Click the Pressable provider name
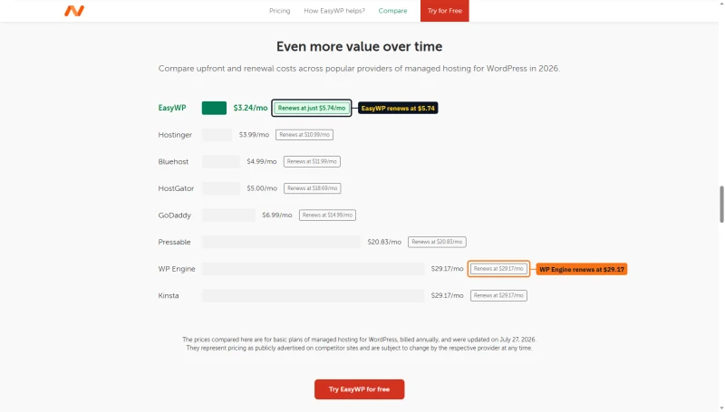Screen dimensions: 725x412 click(x=174, y=242)
